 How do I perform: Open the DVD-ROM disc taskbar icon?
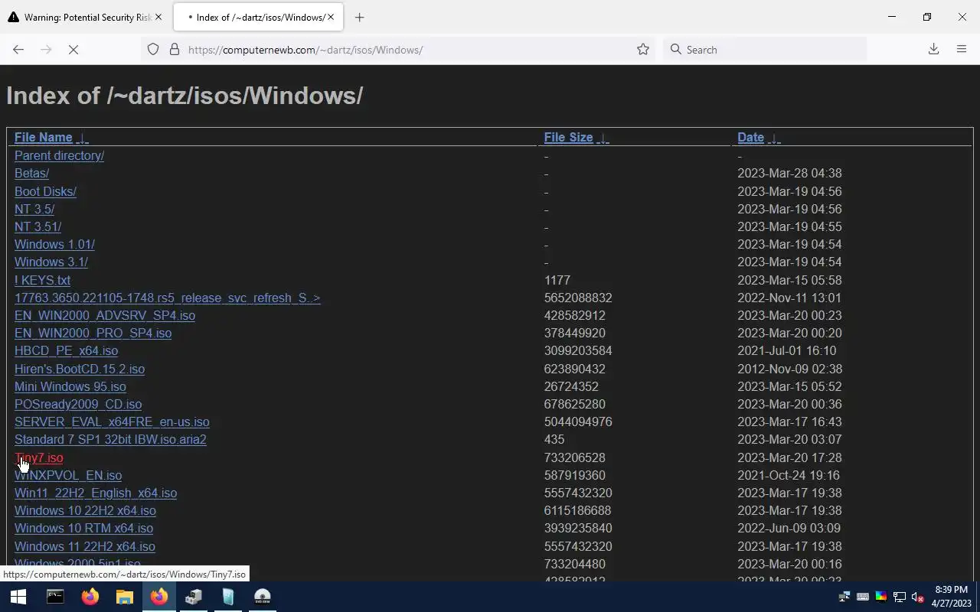pyautogui.click(x=263, y=597)
